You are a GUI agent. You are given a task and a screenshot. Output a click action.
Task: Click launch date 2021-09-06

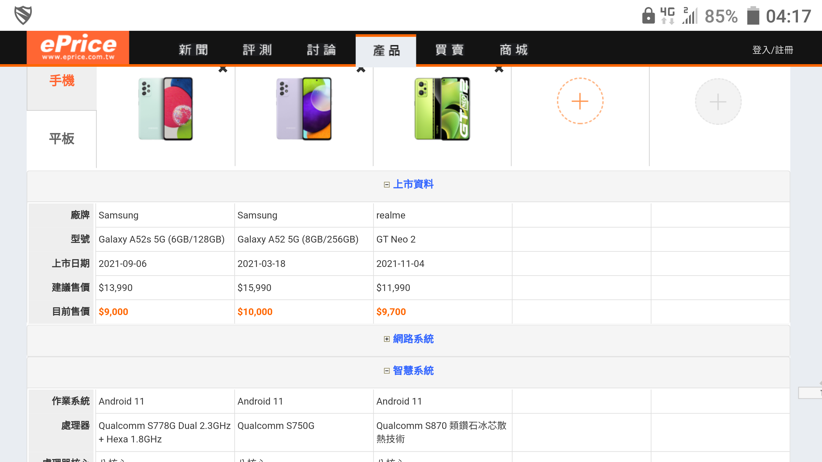[x=123, y=264]
